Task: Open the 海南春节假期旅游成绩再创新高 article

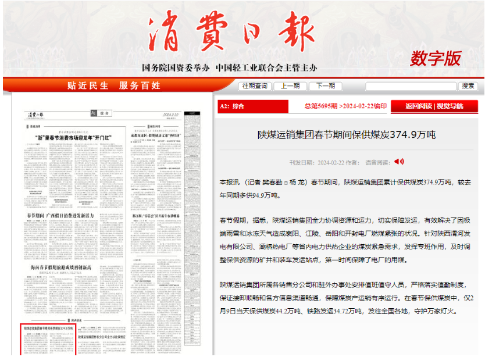Action: (x=60, y=267)
